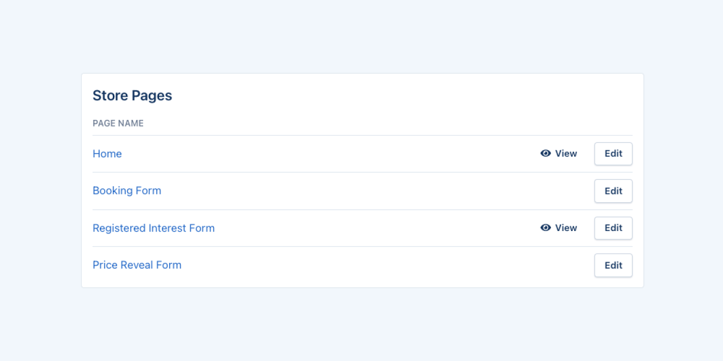Edit the Home page
The image size is (723, 361).
[x=613, y=154]
